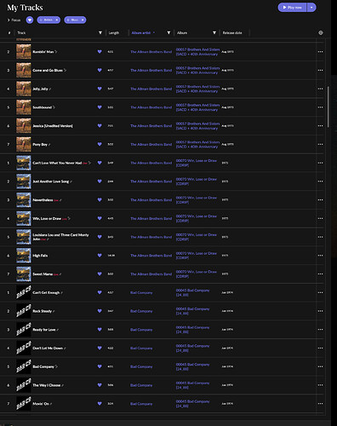Open three-dot menu for Southbound
The image size is (337, 426).
click(320, 107)
